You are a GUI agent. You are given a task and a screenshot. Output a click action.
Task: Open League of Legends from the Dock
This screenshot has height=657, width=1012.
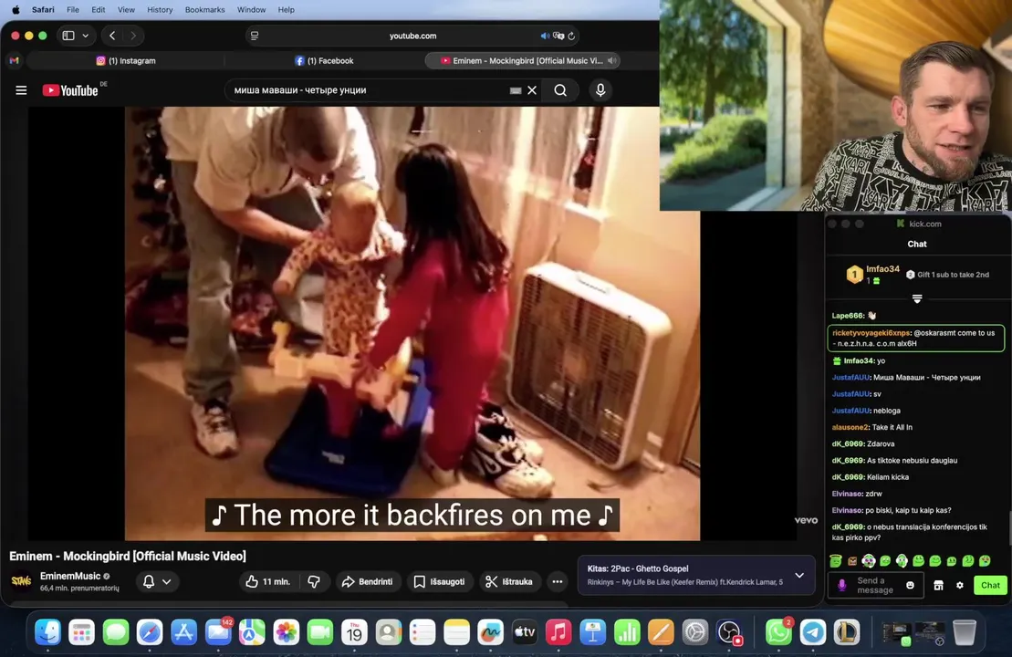tap(846, 632)
